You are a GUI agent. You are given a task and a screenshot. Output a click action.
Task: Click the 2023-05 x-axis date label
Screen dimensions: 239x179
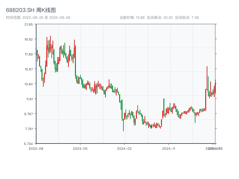coord(80,148)
